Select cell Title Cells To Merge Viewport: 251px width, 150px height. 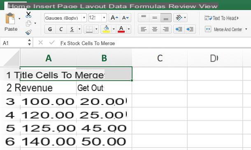(76, 74)
